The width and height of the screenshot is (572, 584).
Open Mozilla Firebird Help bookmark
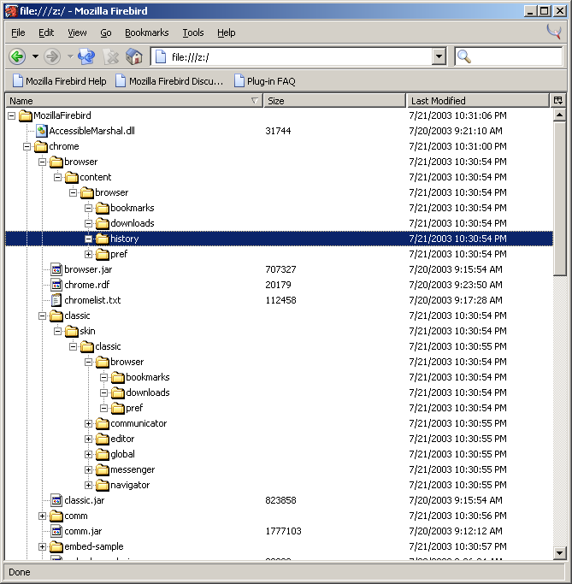(58, 81)
